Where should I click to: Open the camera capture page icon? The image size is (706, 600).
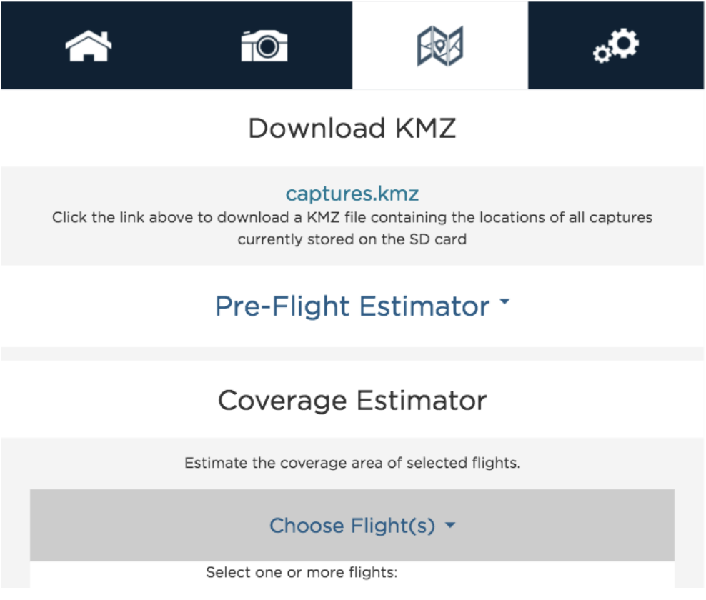pos(264,46)
